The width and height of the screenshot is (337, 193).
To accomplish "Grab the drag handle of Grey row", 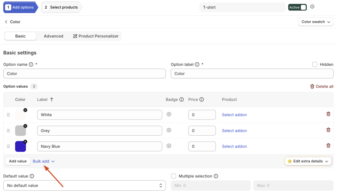I will (x=8, y=131).
